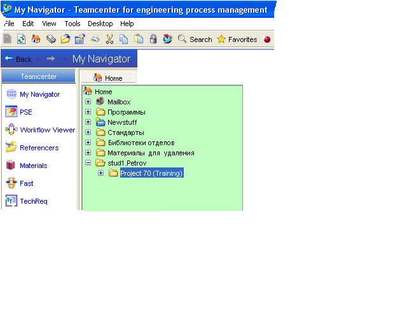Open the Tools menu
Image resolution: width=407 pixels, height=326 pixels.
pos(72,24)
